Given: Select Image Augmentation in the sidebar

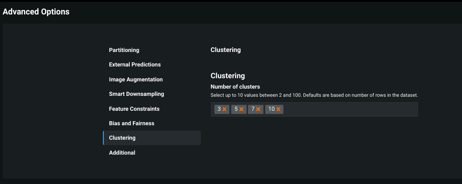Looking at the screenshot, I should click(x=136, y=80).
